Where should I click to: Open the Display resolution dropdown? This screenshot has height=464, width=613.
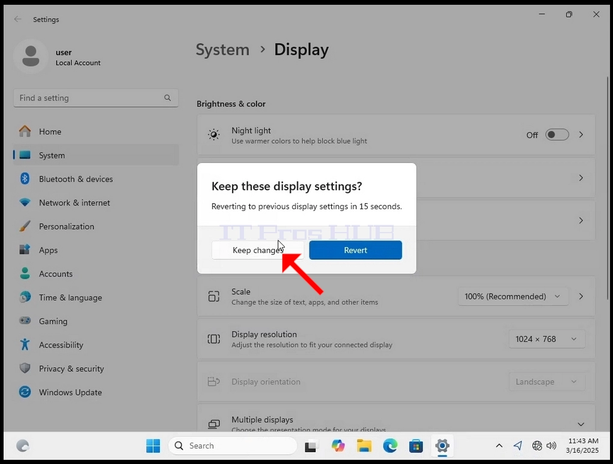546,339
